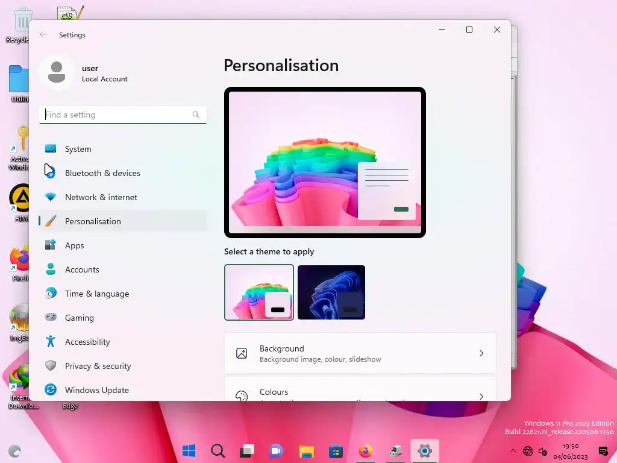Click the Background picture icon
Screen dimensions: 617x463
point(242,353)
